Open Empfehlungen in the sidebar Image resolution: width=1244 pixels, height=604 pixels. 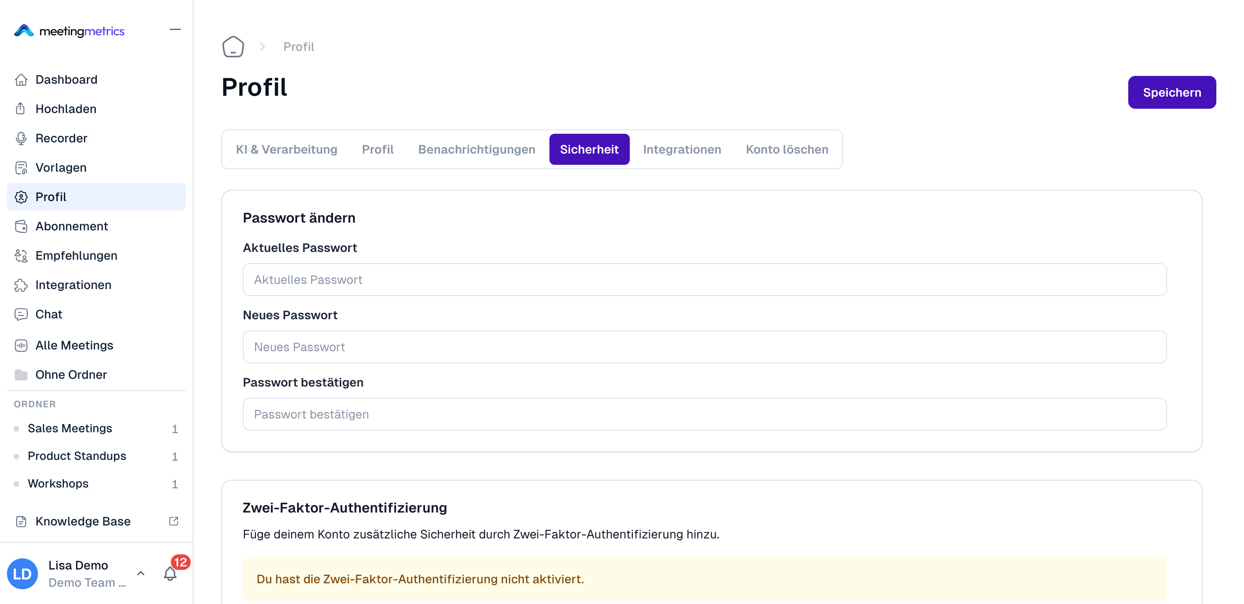[x=96, y=256]
